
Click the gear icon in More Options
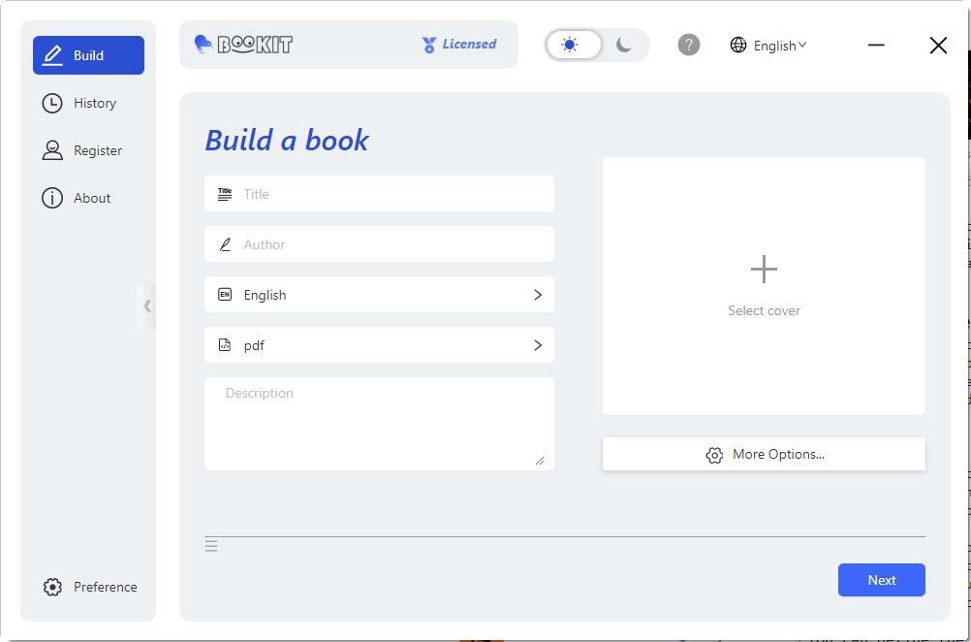[x=714, y=455]
